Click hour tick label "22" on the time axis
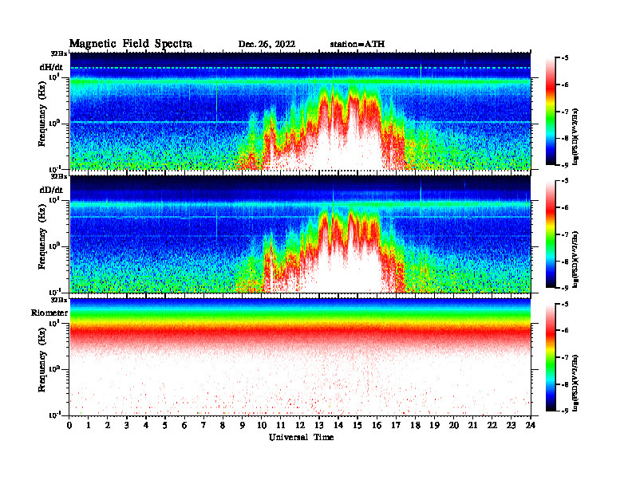The image size is (632, 488). (492, 426)
